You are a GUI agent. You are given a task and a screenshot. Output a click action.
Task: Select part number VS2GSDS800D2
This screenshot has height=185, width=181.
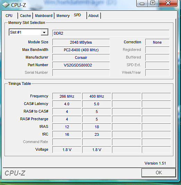81,65
